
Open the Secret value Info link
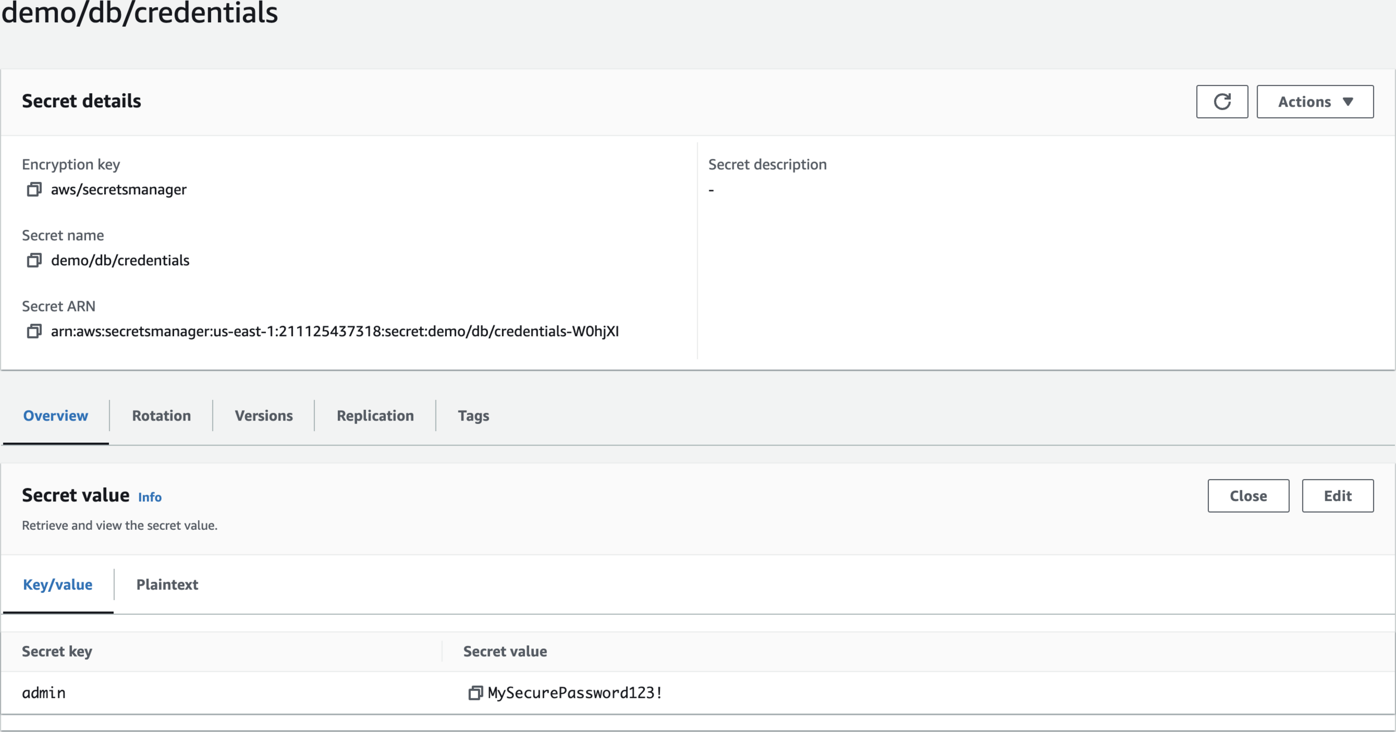150,497
